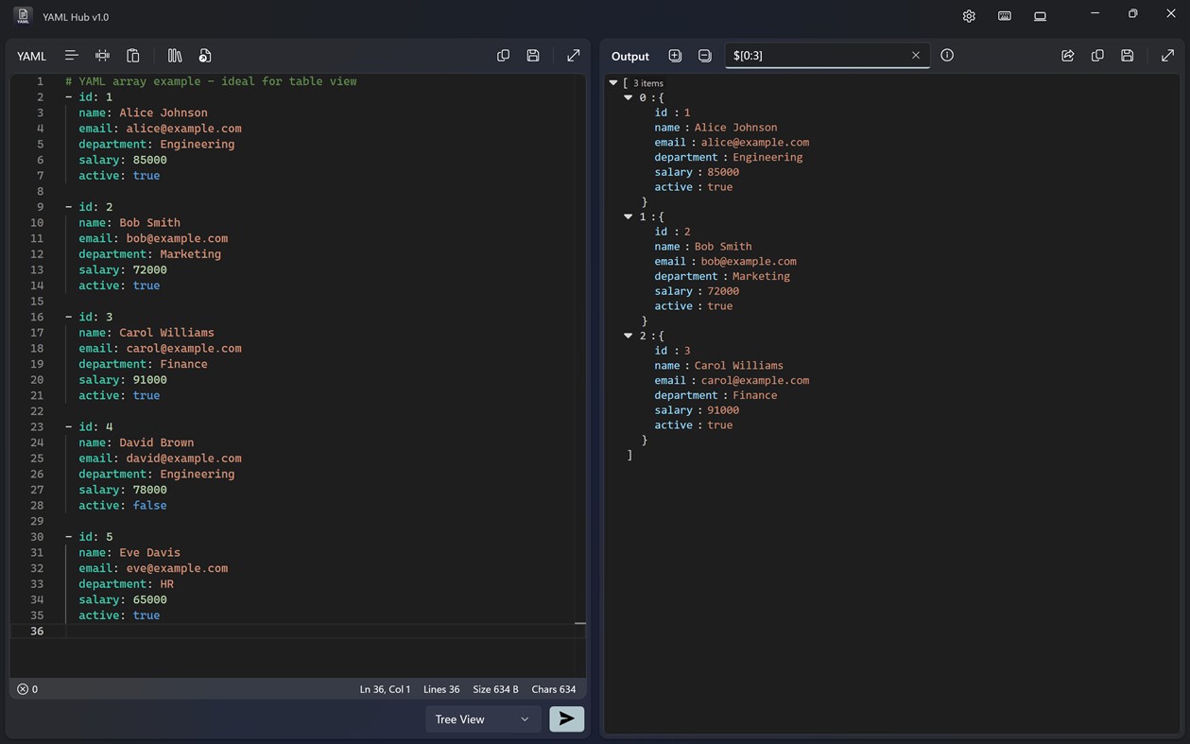Collapse tree node 0
The image size is (1190, 744).
pos(629,97)
